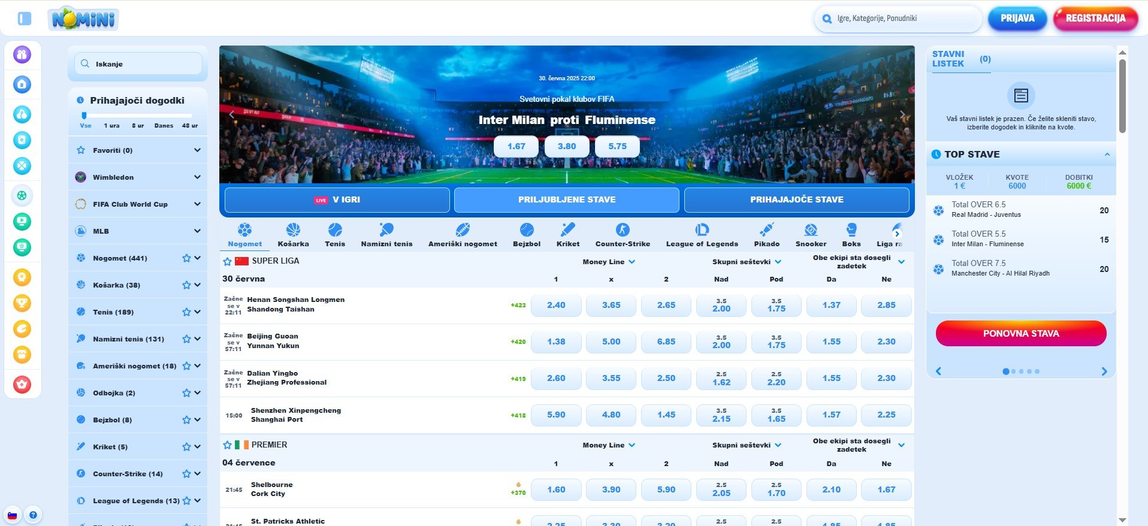Click the right panel vertical scrollbar

(1122, 96)
